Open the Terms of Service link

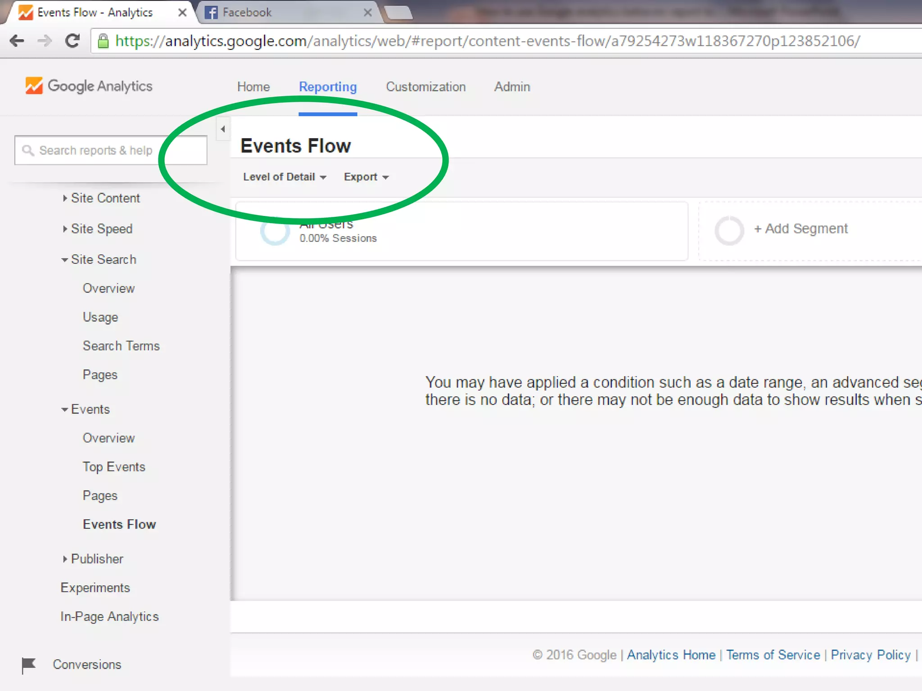click(773, 655)
